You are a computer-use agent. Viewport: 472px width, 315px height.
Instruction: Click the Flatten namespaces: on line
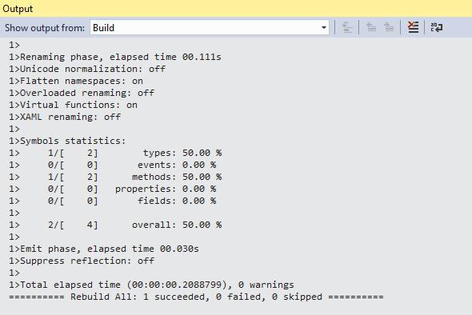point(76,81)
